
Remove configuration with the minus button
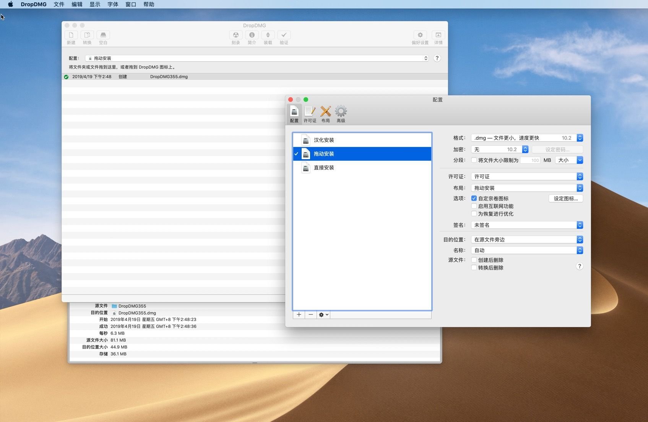pos(311,314)
